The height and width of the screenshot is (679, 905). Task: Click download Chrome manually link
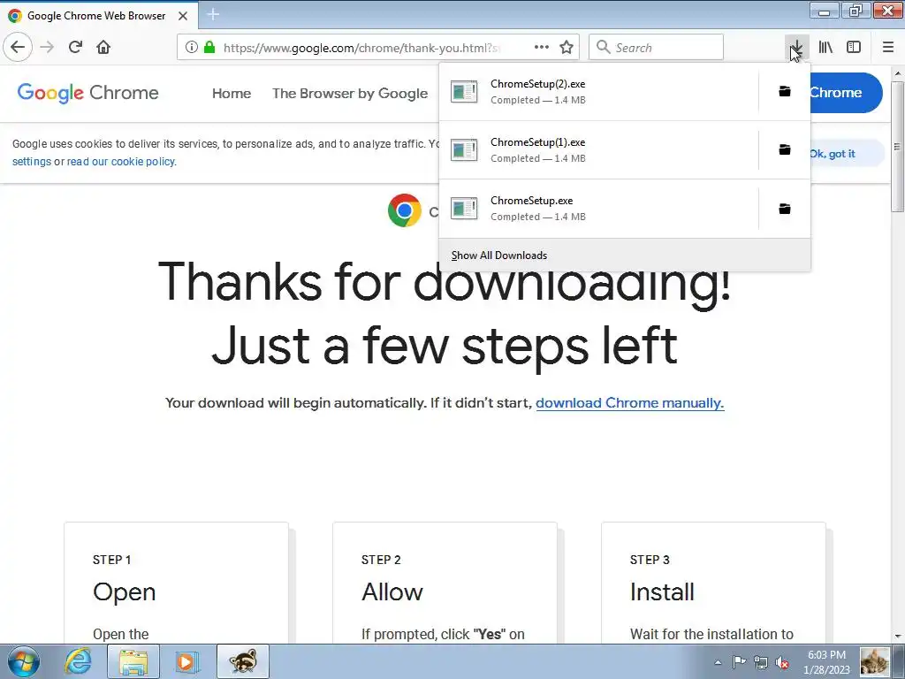coord(629,403)
